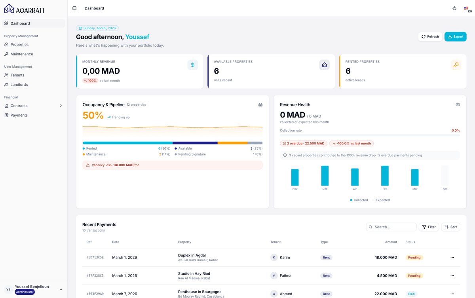Click the dollar icon on Monthly Revenue card
Image resolution: width=475 pixels, height=298 pixels.
192,65
